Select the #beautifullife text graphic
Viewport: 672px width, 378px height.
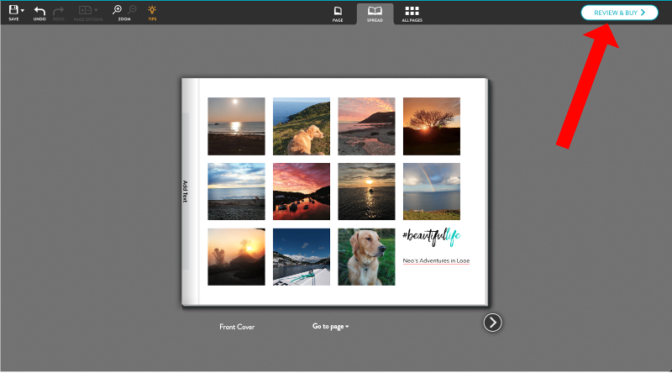click(x=431, y=236)
